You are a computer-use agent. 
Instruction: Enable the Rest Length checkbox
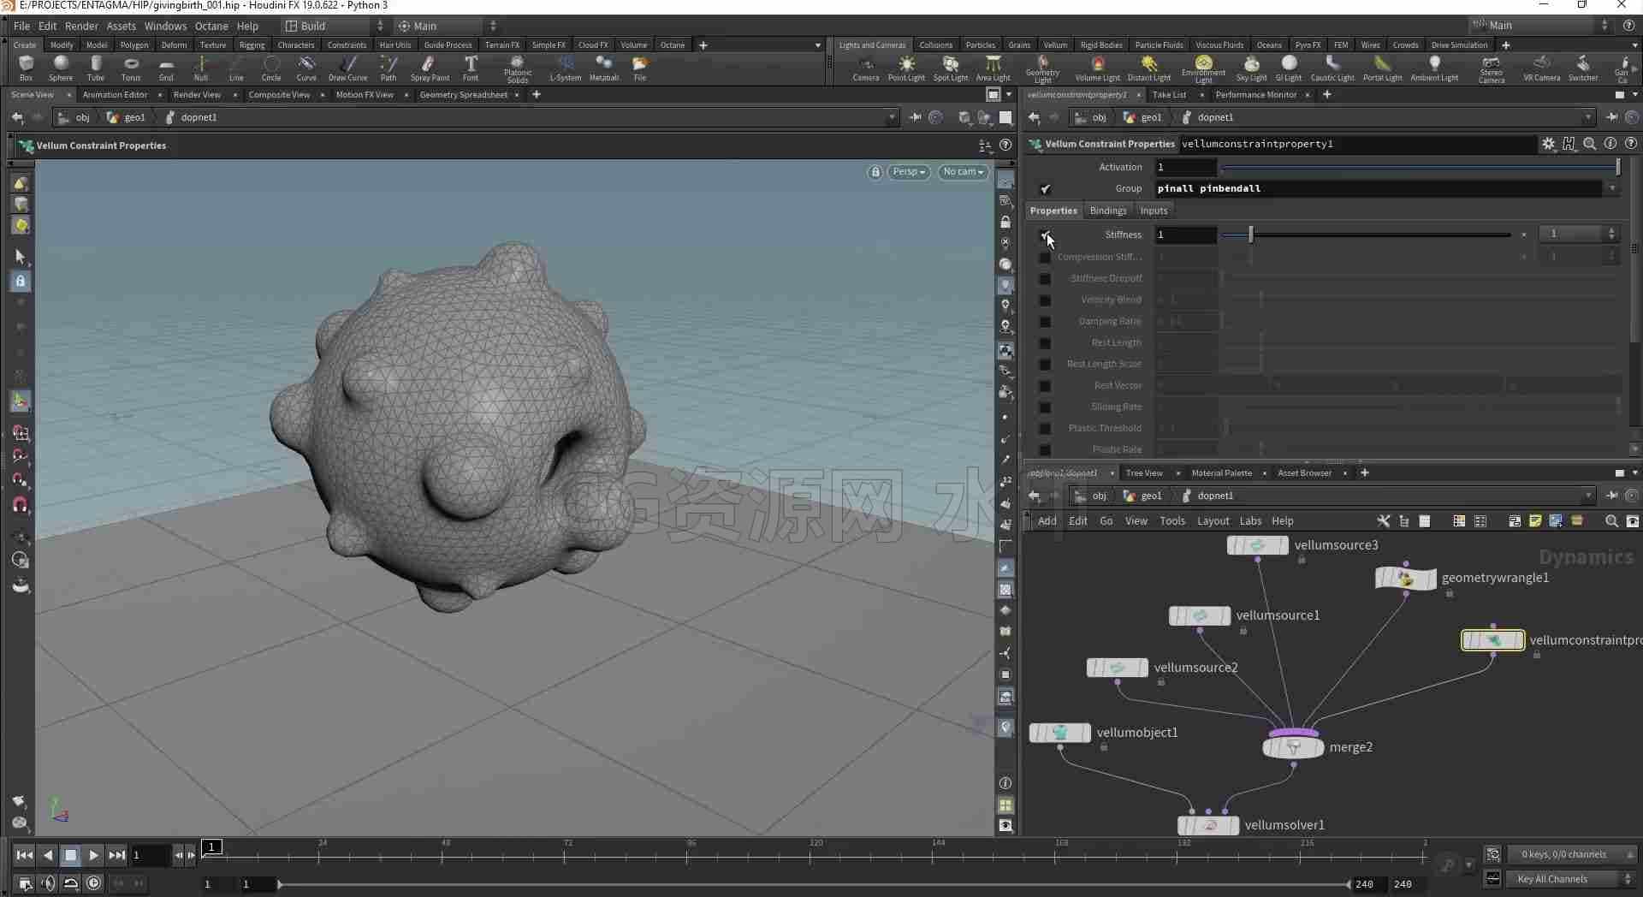tap(1045, 342)
